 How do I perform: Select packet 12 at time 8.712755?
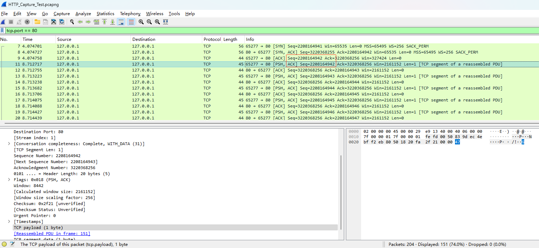[x=269, y=70]
